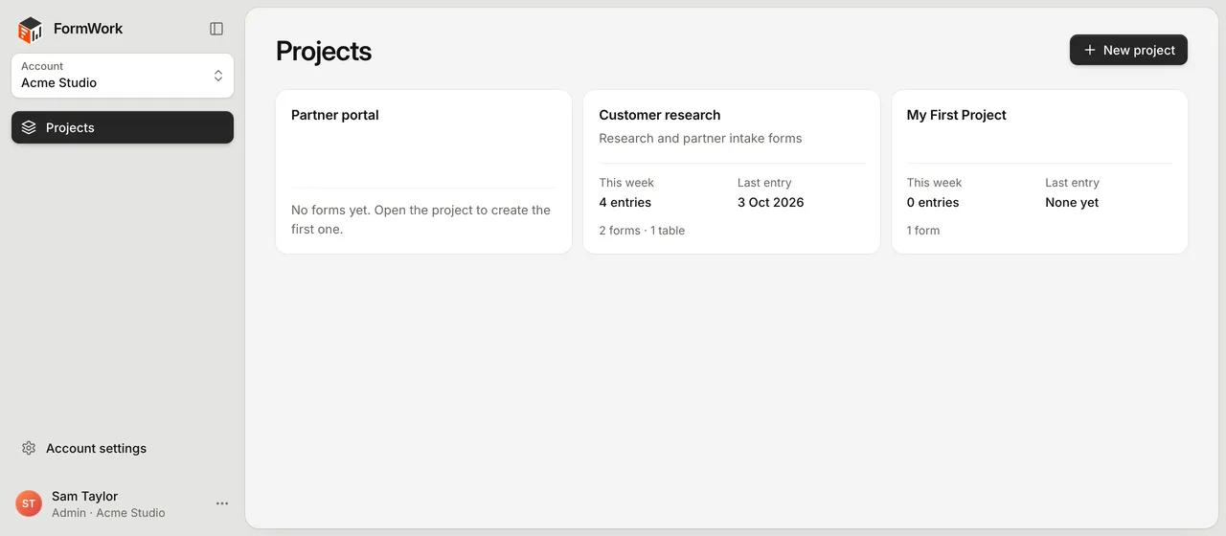1226x536 pixels.
Task: Select Projects in the sidebar
Action: [x=123, y=127]
